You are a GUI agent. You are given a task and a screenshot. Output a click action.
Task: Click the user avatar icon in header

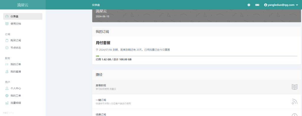coord(266,5)
